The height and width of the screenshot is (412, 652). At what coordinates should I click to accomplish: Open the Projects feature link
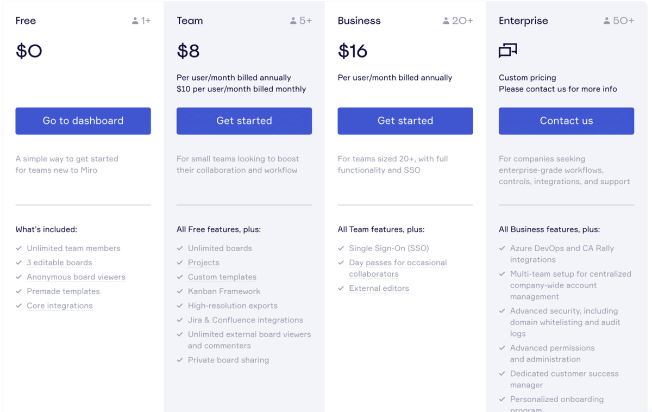click(204, 263)
